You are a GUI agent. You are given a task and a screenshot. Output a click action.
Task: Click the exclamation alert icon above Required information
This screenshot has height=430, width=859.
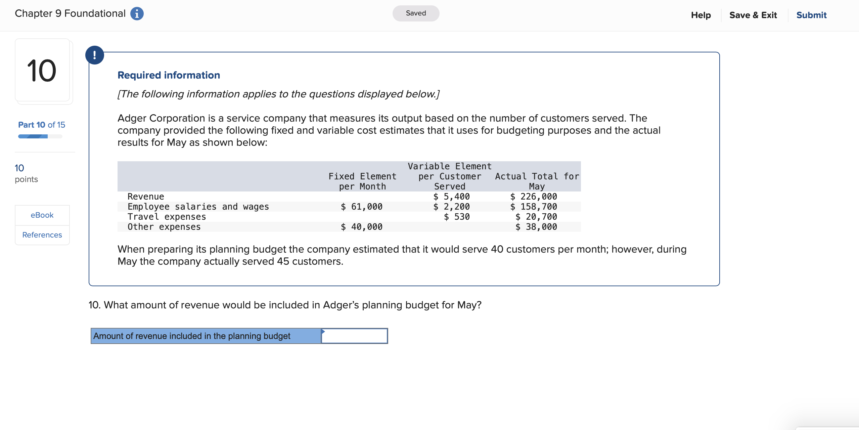pos(95,55)
